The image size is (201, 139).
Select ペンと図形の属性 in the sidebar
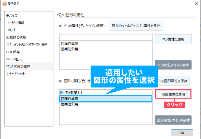click(18, 66)
